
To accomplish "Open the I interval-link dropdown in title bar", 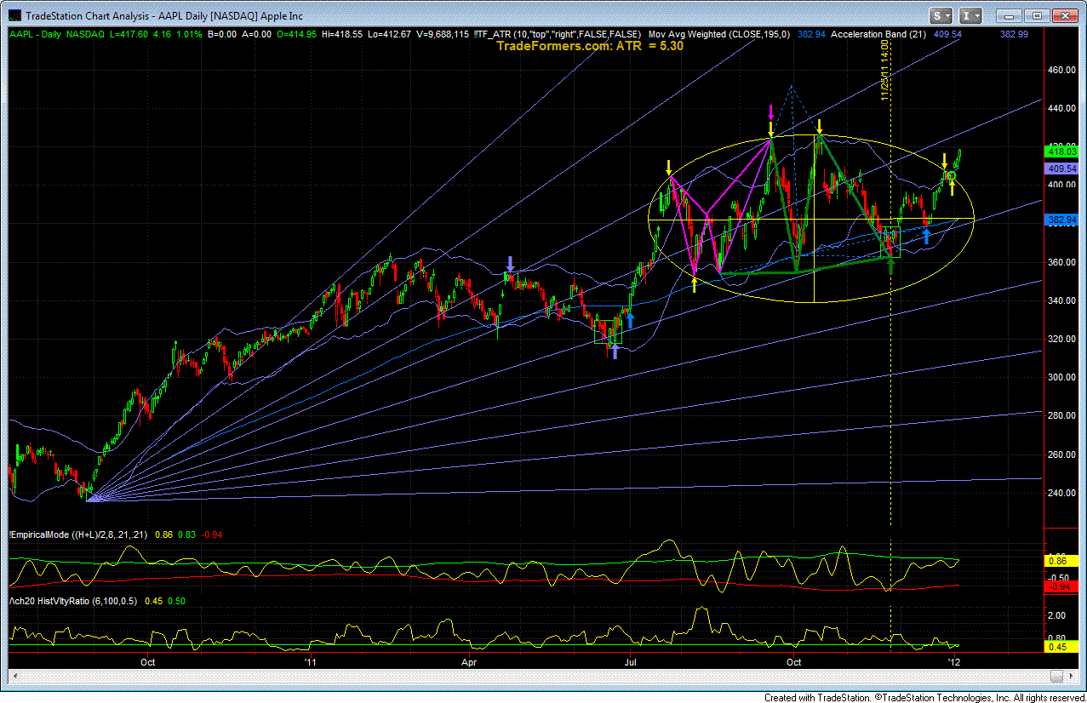I will pos(970,15).
